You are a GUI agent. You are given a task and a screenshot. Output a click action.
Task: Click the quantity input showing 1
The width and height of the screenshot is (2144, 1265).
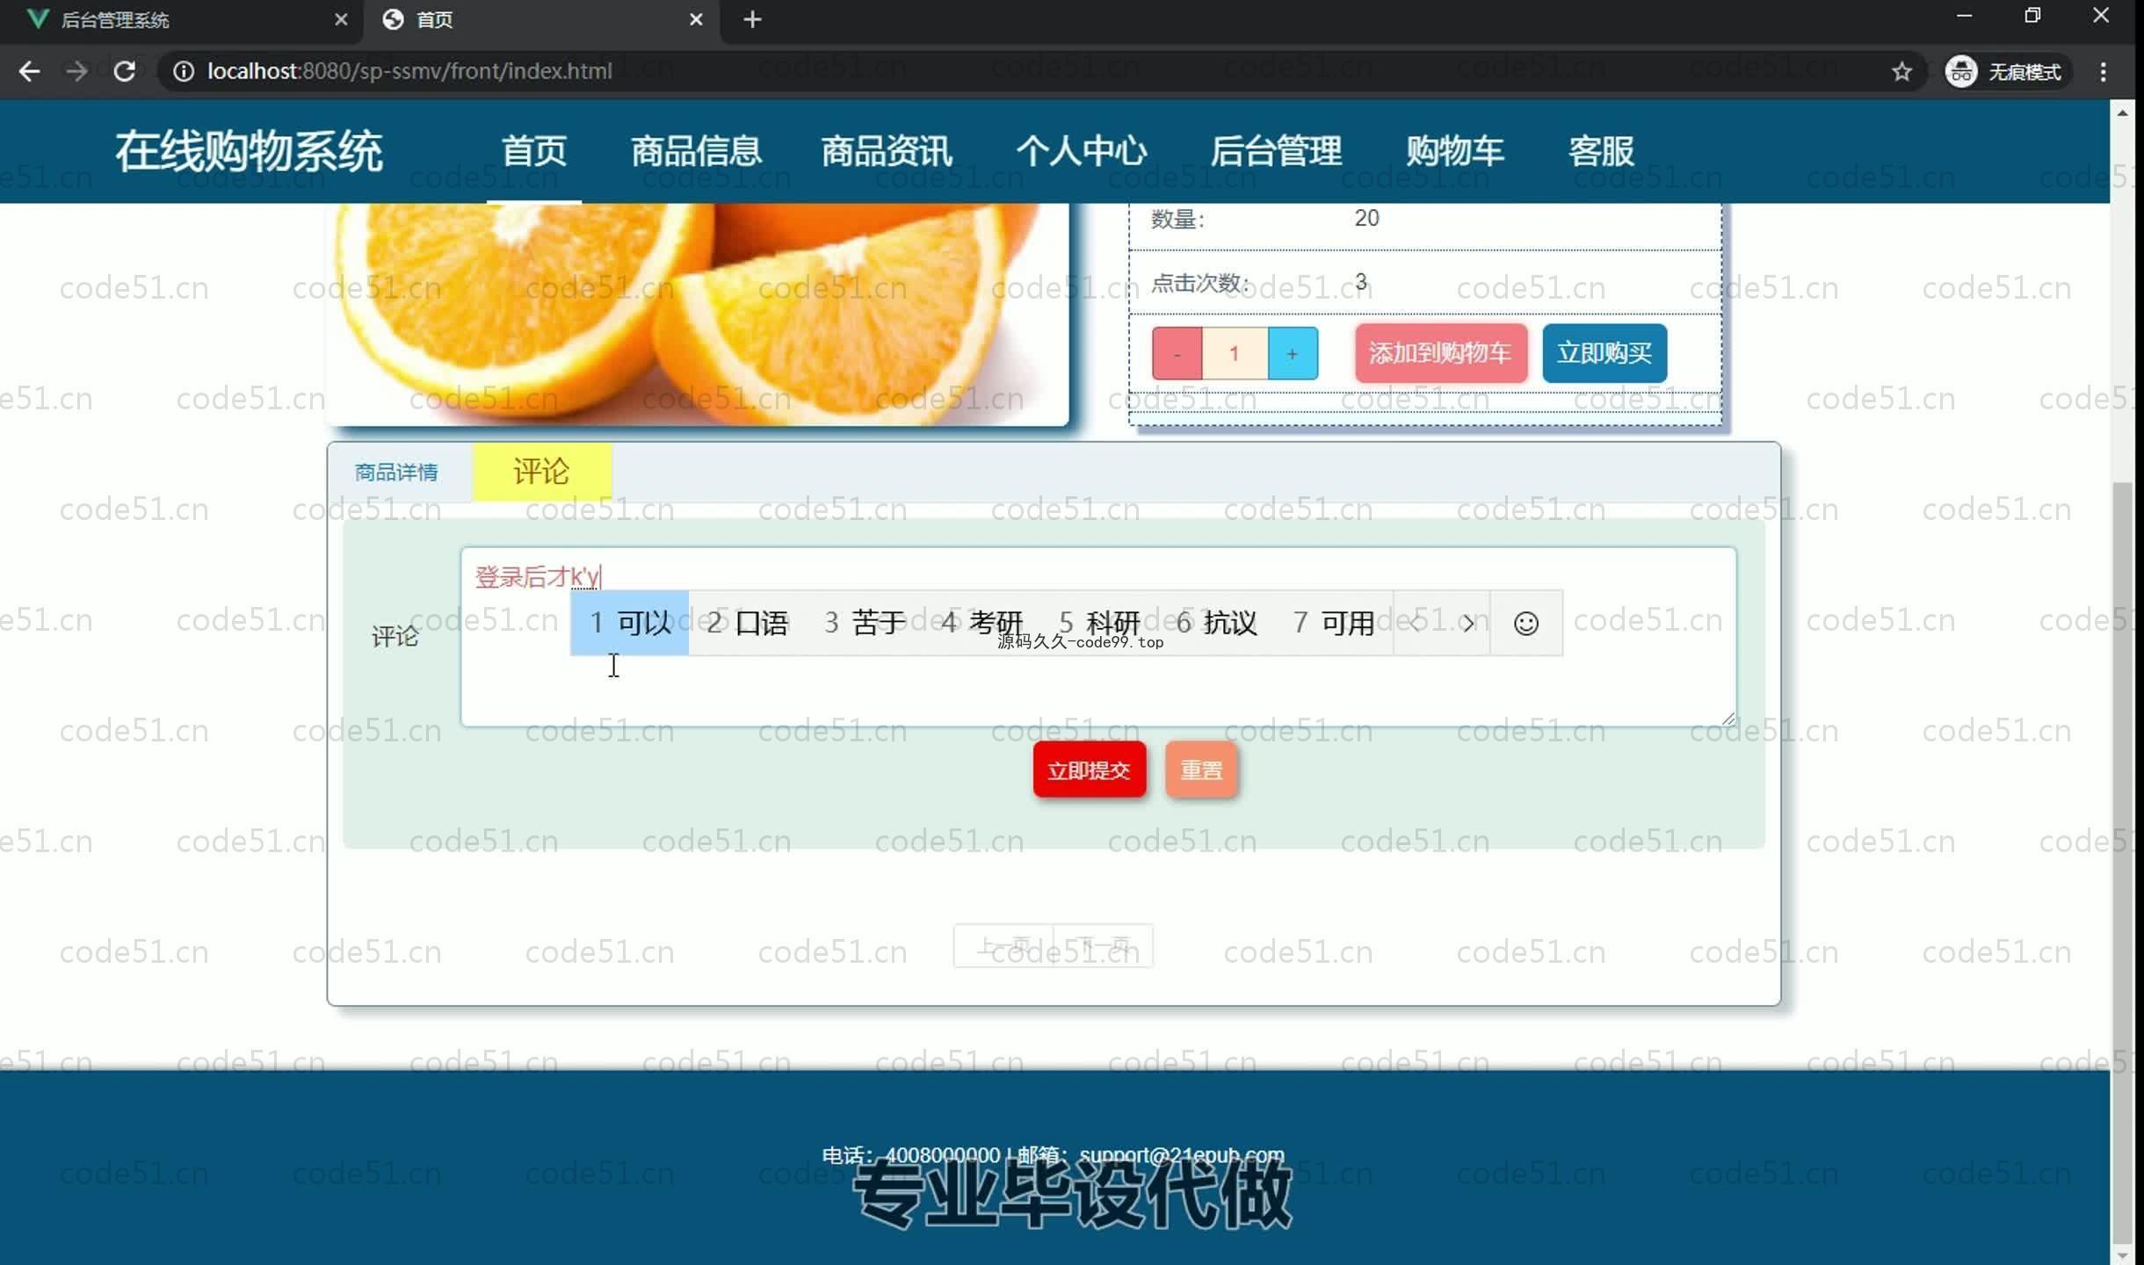coord(1235,353)
